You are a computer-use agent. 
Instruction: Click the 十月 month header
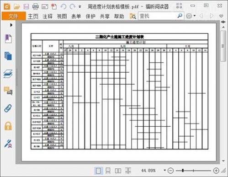click(187, 46)
